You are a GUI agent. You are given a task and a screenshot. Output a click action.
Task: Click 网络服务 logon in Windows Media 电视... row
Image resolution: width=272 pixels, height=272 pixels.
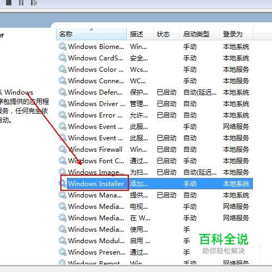click(x=236, y=206)
